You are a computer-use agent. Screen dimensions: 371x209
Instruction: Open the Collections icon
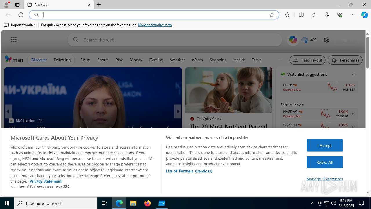[327, 15]
